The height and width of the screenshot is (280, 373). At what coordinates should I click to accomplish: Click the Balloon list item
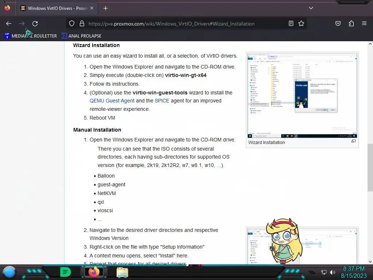click(106, 176)
